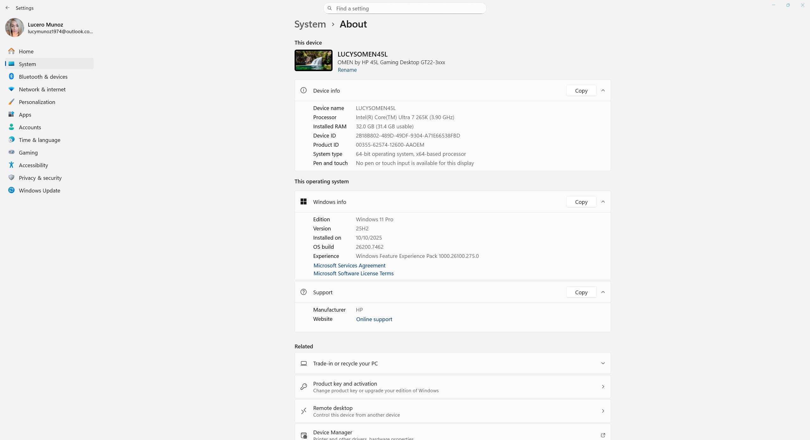Click Rename under the device name

[347, 70]
